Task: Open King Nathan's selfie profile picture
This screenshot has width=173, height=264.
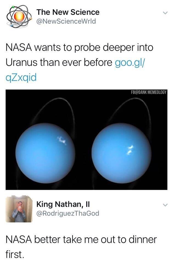Action: pos(19,209)
